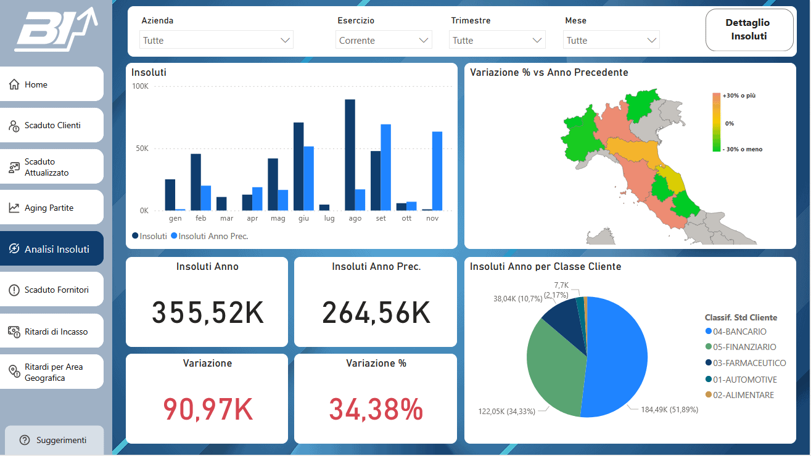The width and height of the screenshot is (811, 456).
Task: Expand the Azienda dropdown
Action: click(x=216, y=40)
